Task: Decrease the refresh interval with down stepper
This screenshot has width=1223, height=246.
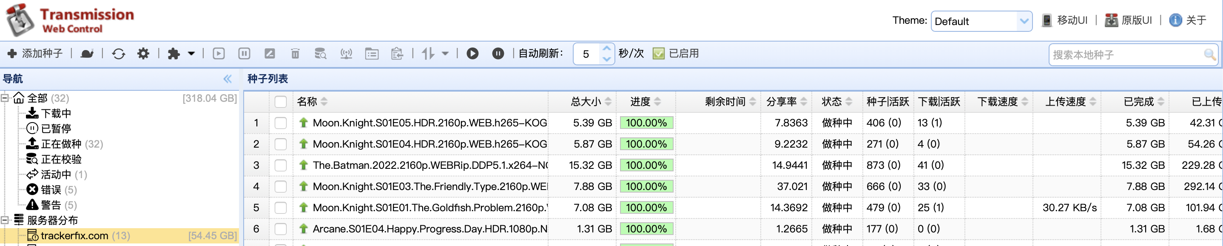Action: tap(607, 59)
